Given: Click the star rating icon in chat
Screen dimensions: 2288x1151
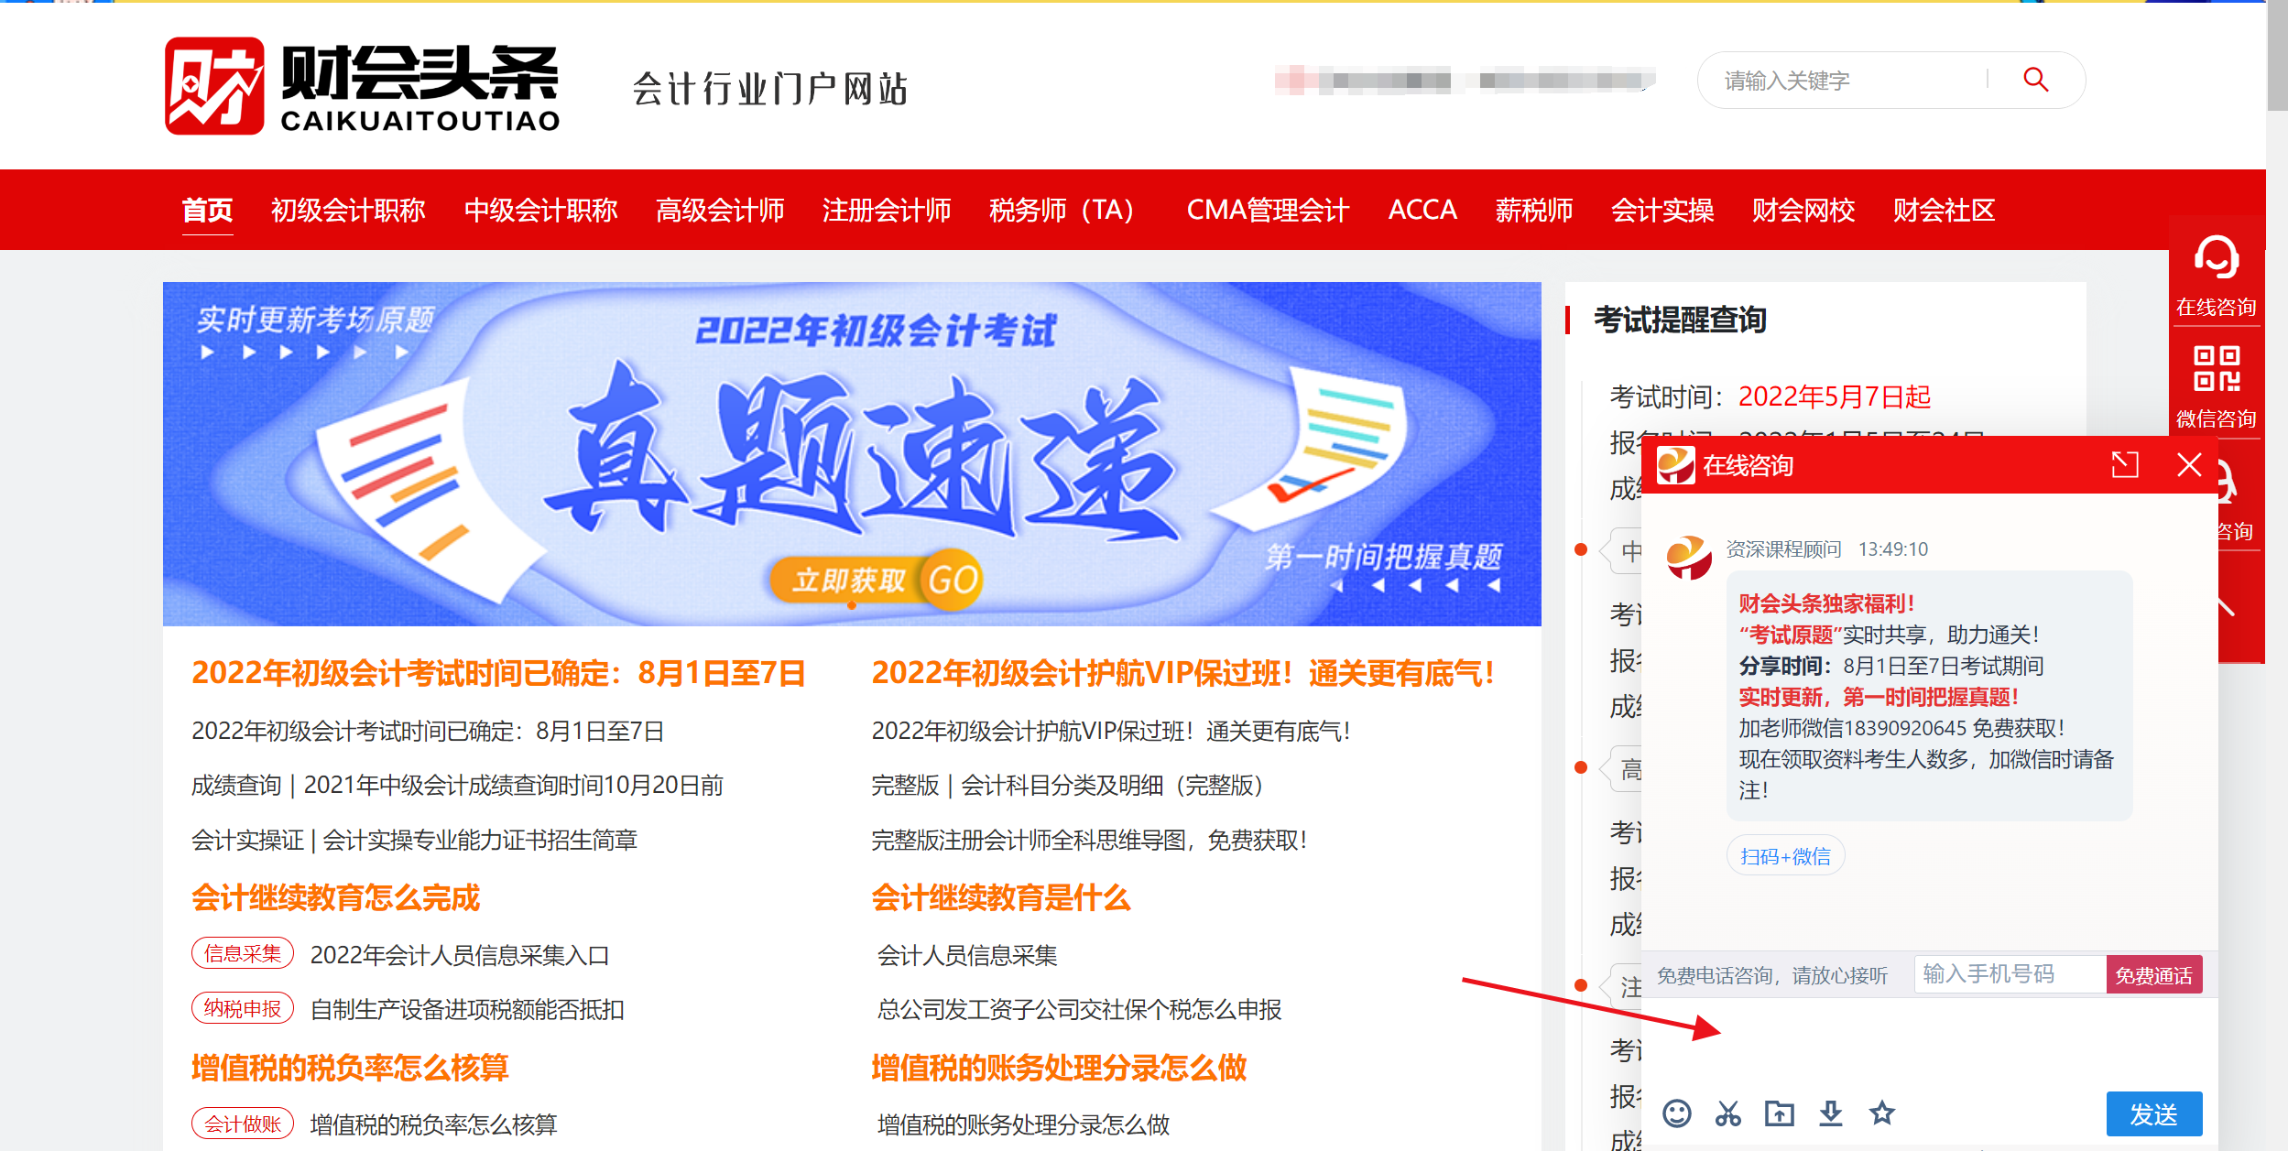Looking at the screenshot, I should (x=1882, y=1113).
